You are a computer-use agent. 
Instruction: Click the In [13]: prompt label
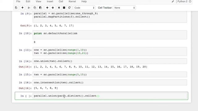(25, 50)
